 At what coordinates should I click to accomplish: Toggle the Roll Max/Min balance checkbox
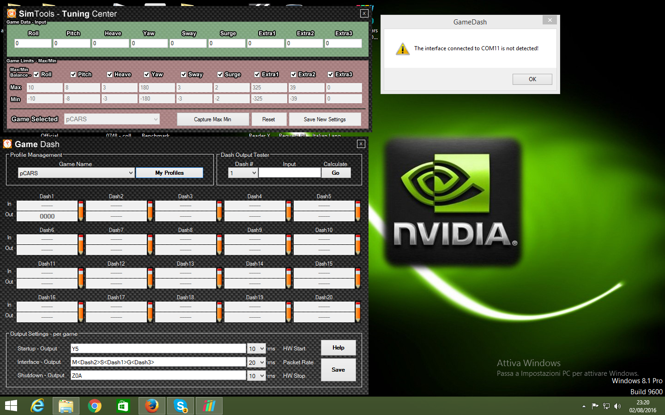point(36,74)
